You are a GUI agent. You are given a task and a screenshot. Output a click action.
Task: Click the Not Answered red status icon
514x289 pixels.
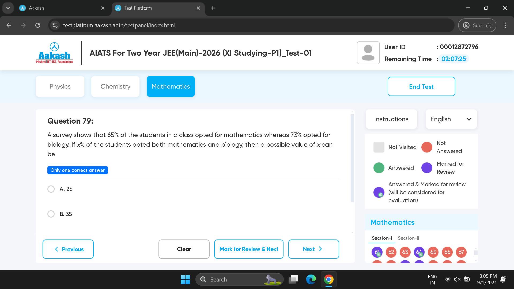(427, 147)
